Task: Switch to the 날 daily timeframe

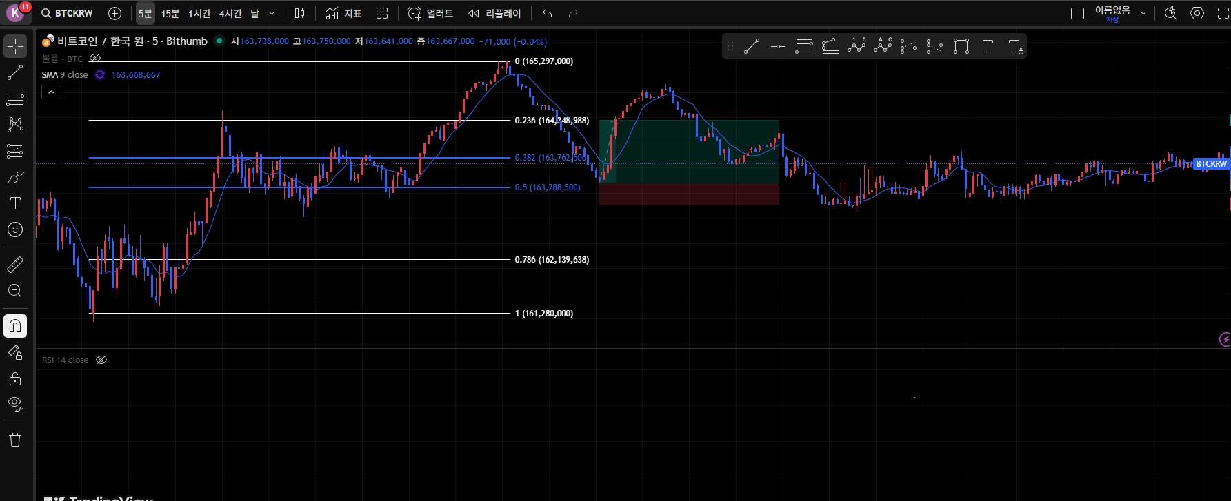Action: [x=254, y=13]
